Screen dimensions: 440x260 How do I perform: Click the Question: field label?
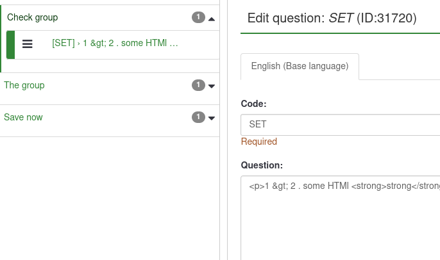pyautogui.click(x=262, y=165)
